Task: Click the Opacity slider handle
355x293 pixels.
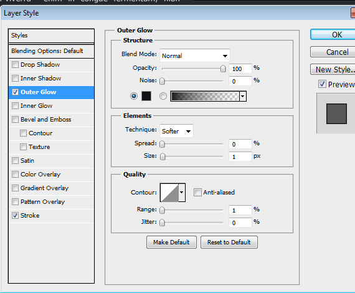Action: [223, 69]
